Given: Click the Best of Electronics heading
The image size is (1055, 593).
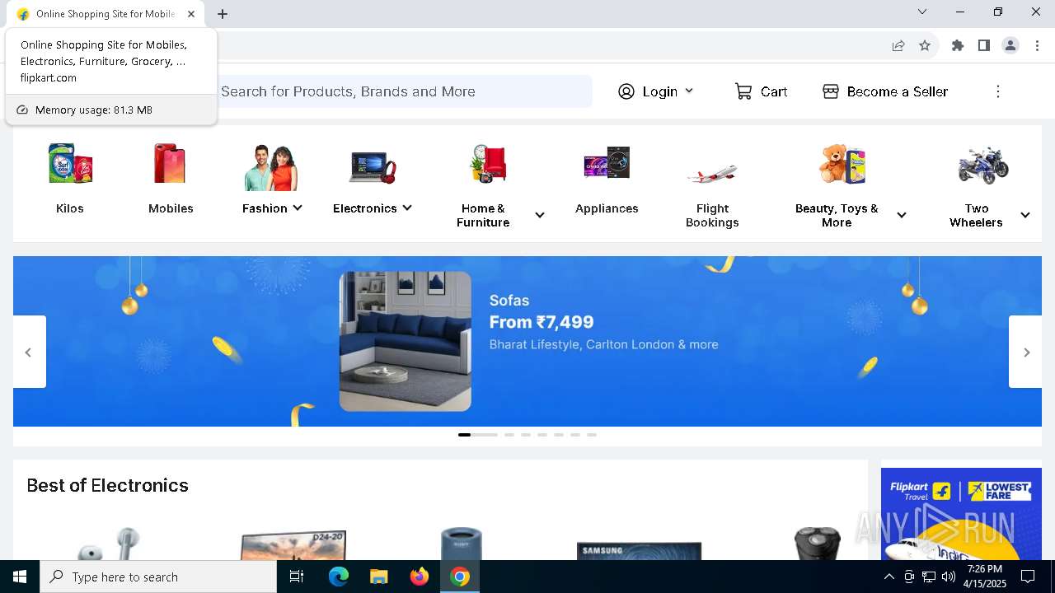Looking at the screenshot, I should point(107,485).
